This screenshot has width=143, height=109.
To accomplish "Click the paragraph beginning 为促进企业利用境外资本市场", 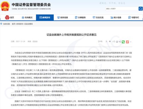I will pyautogui.click(x=71, y=58).
